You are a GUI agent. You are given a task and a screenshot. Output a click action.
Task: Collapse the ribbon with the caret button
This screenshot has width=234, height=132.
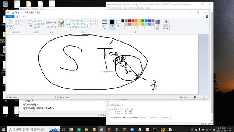point(204,16)
